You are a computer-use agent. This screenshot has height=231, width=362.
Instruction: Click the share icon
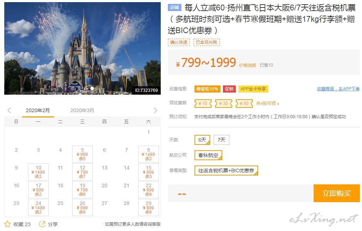pos(42,224)
